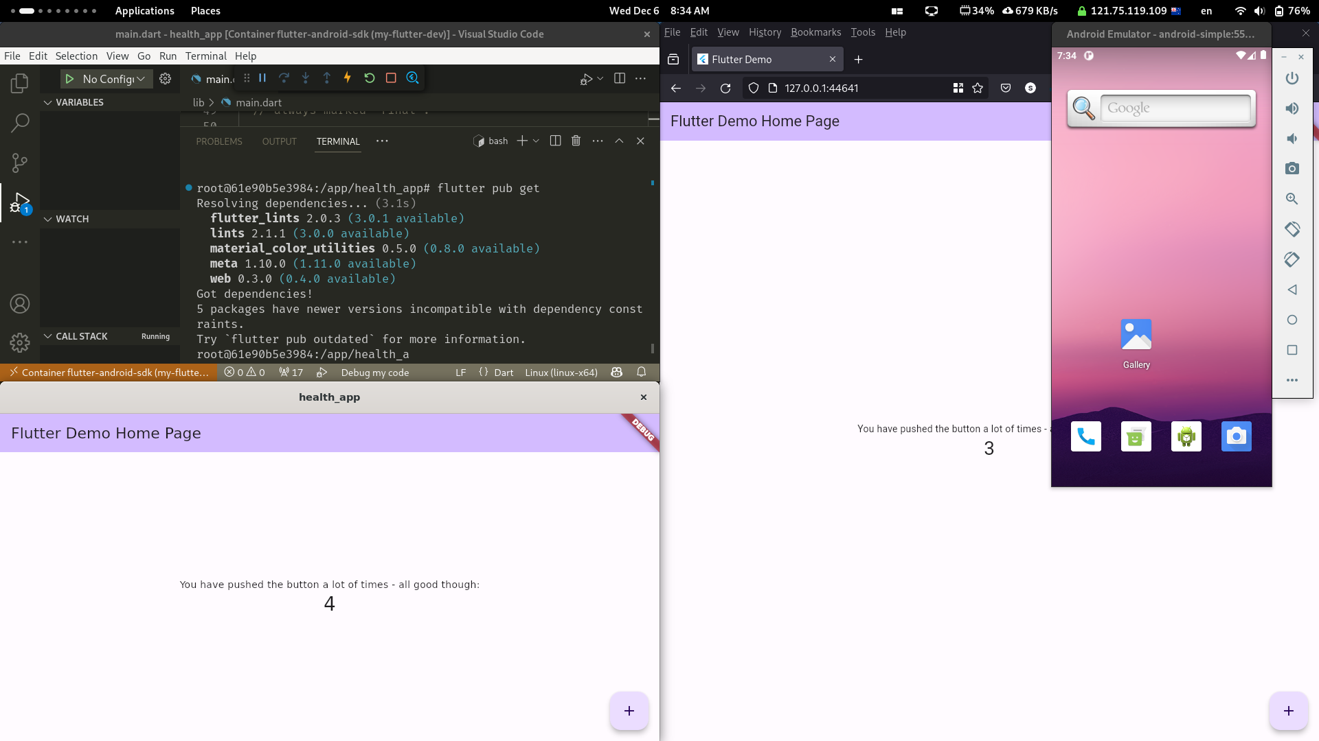The width and height of the screenshot is (1319, 741).
Task: Toggle maximized terminal panel size
Action: click(x=619, y=141)
